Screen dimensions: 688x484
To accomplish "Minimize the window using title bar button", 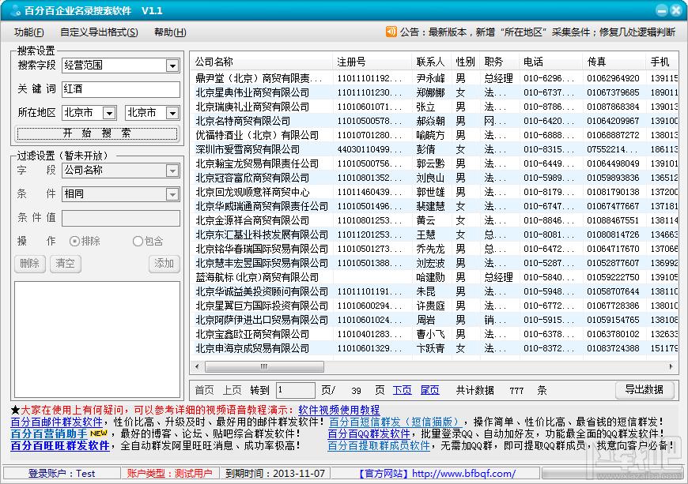I will 662,10.
